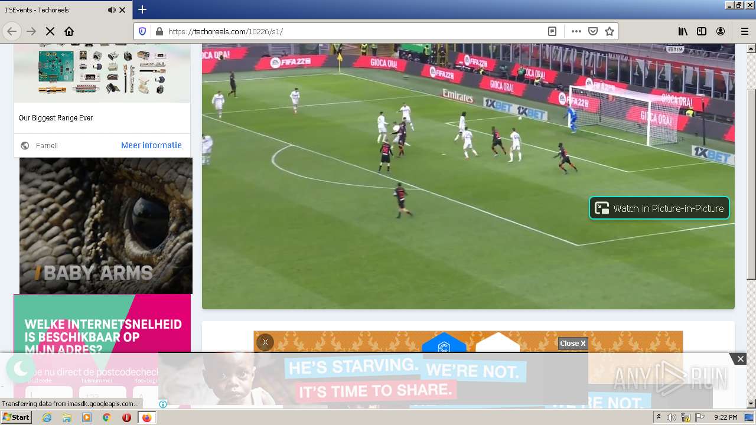
Task: Close the Techoreels tab
Action: [x=123, y=10]
